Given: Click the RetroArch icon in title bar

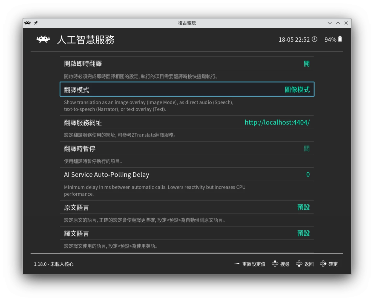Looking at the screenshot, I should 27,23.
